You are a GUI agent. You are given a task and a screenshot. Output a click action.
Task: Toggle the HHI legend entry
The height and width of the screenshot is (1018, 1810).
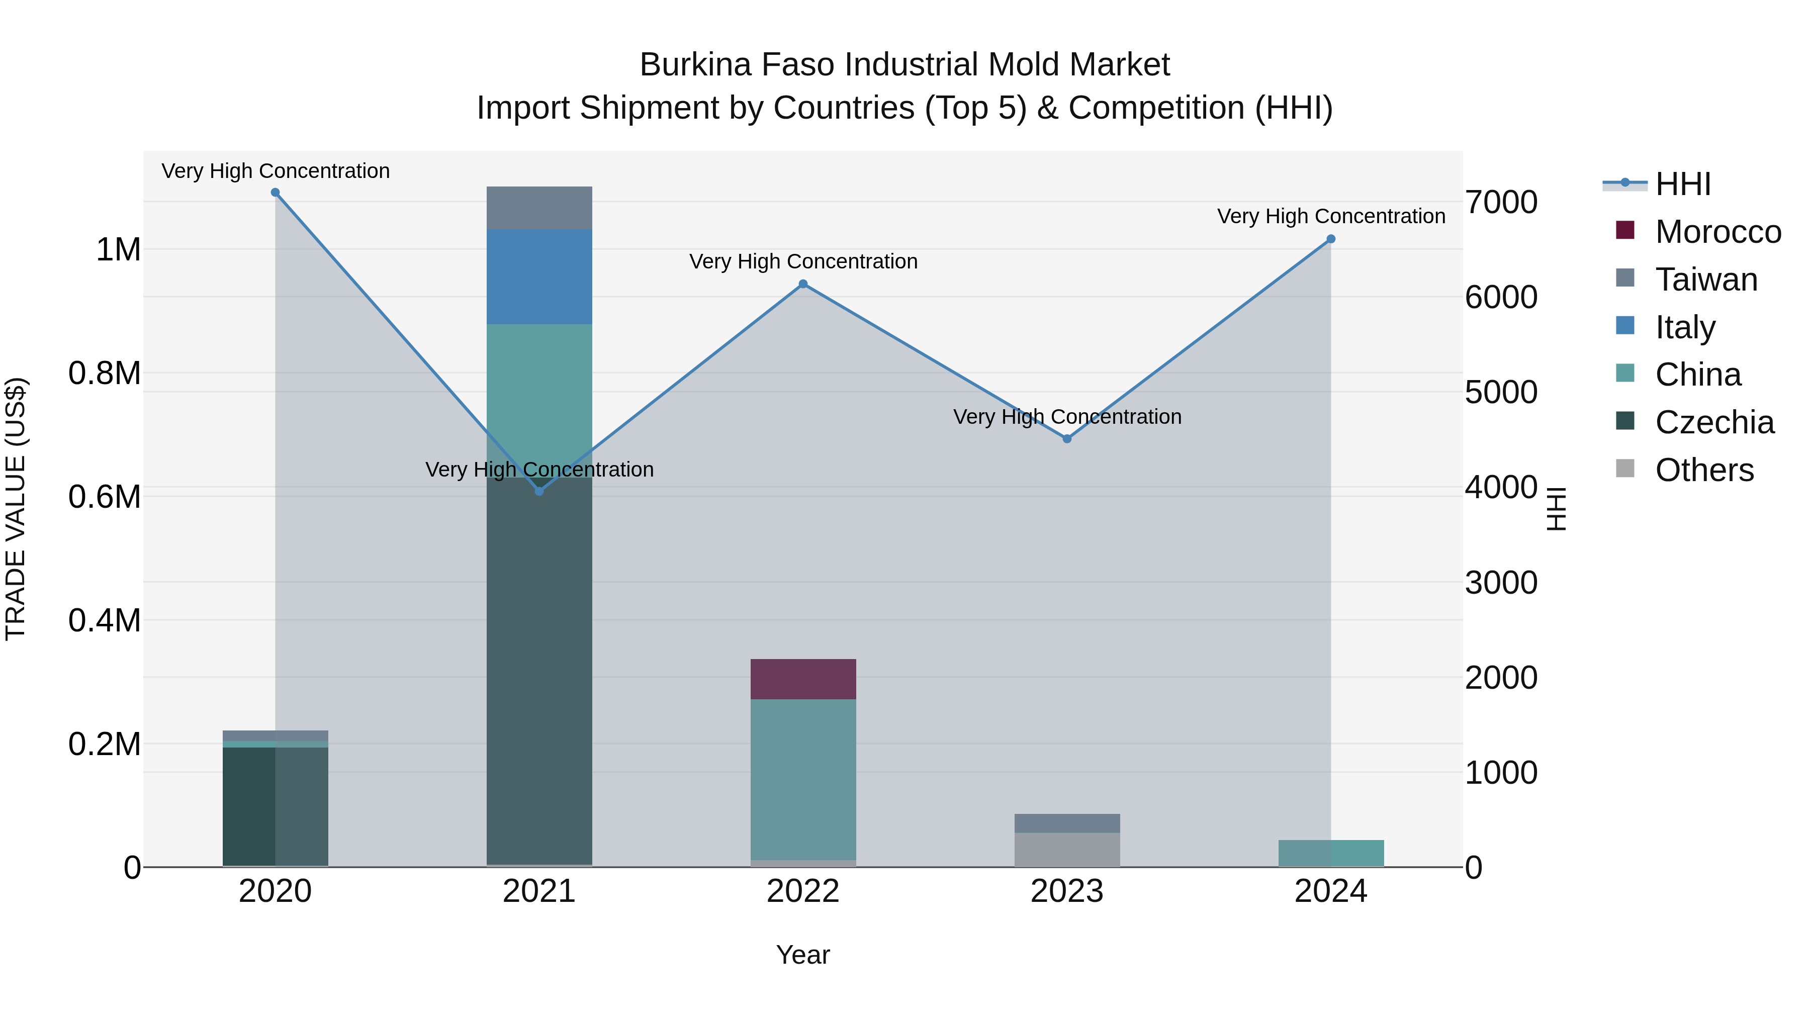click(x=1657, y=184)
